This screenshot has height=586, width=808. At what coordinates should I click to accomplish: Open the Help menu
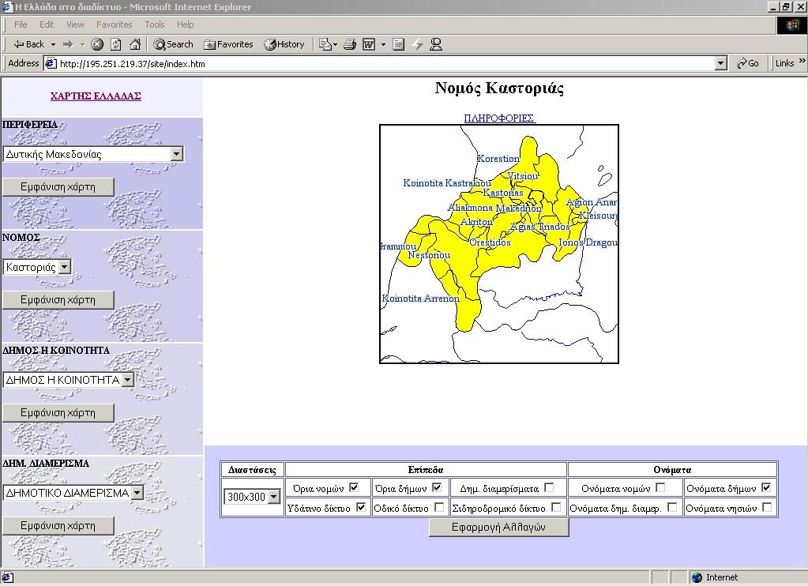click(185, 24)
